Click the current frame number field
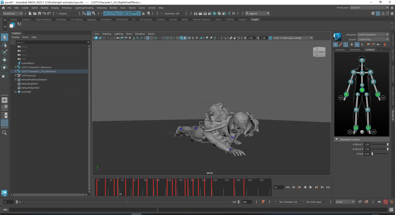Viewport: 395px width, 215px height. tap(279, 187)
